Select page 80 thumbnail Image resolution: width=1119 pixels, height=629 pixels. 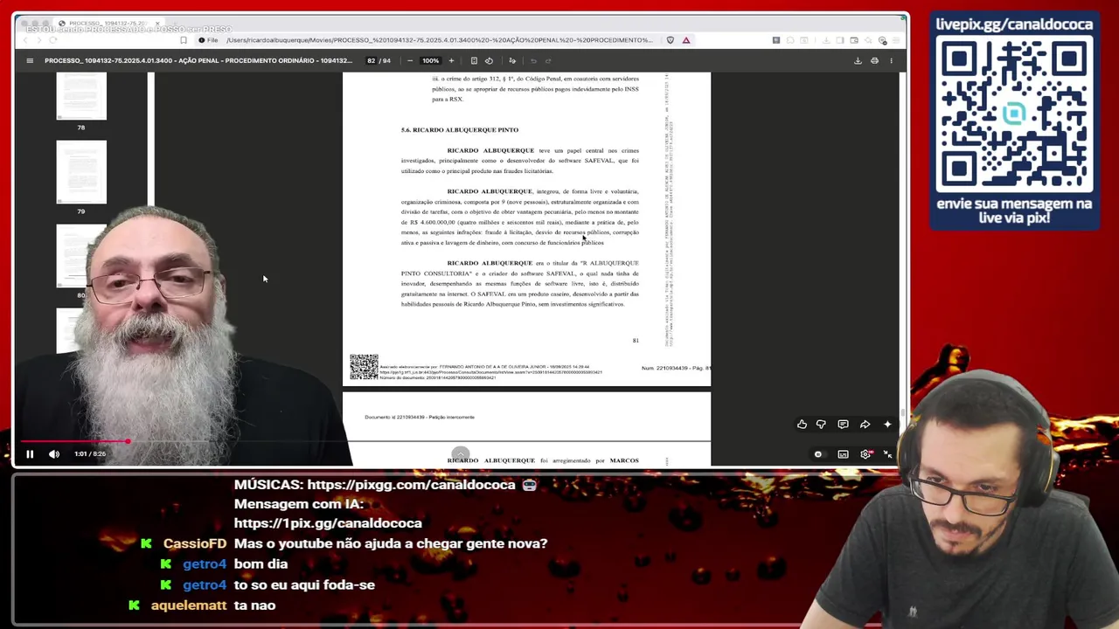point(81,256)
